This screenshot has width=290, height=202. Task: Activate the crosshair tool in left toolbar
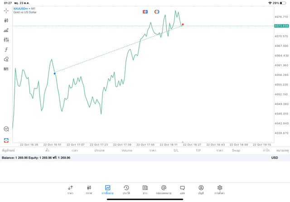(x=6, y=11)
